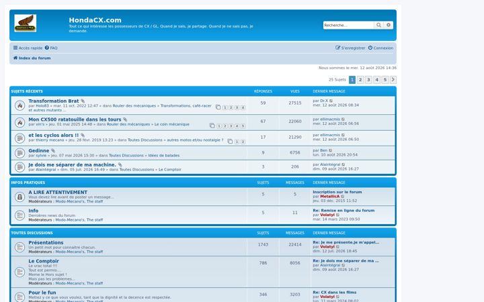Open page 4 of Transformation Brat topic
Screen dimensions: 484x302
tap(243, 107)
